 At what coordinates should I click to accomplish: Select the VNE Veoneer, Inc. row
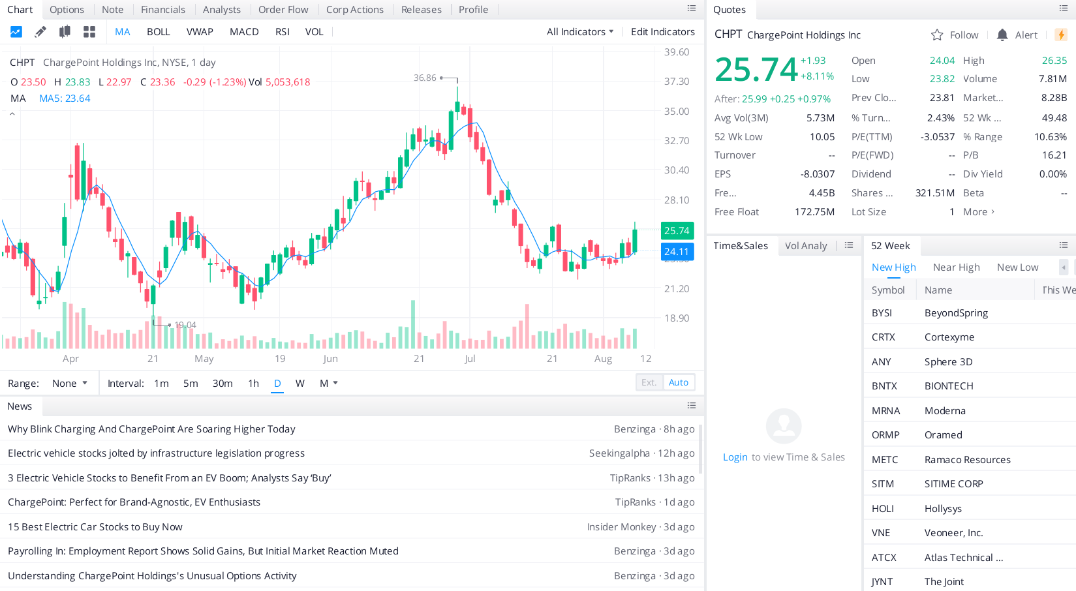tap(970, 533)
